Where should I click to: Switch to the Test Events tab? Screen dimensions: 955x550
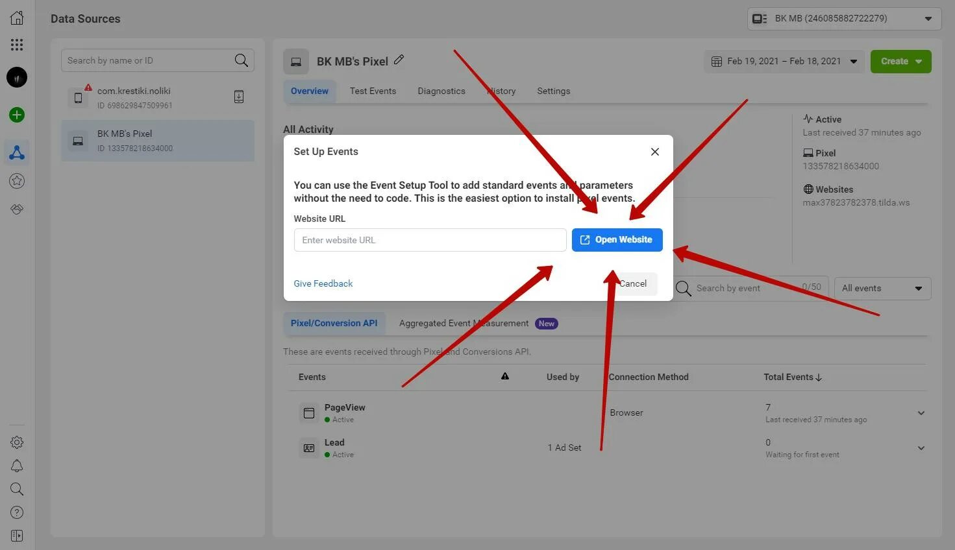click(373, 91)
